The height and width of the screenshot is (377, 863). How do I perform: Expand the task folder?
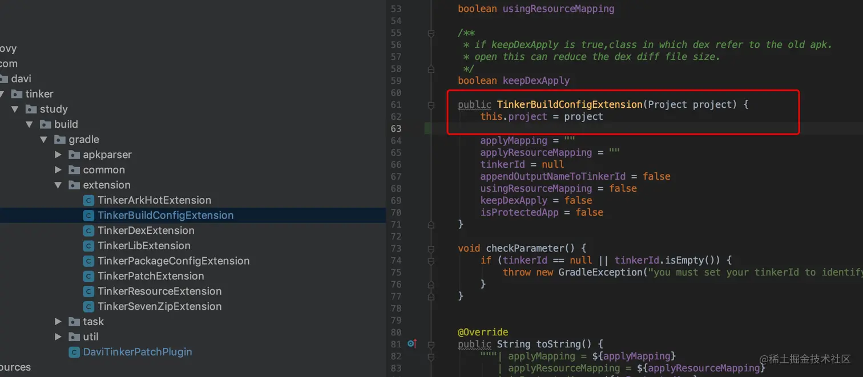click(58, 322)
